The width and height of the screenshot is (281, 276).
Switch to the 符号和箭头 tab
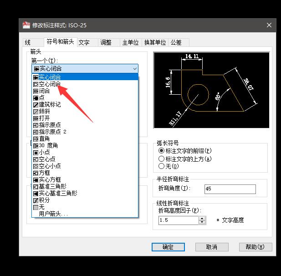61,42
